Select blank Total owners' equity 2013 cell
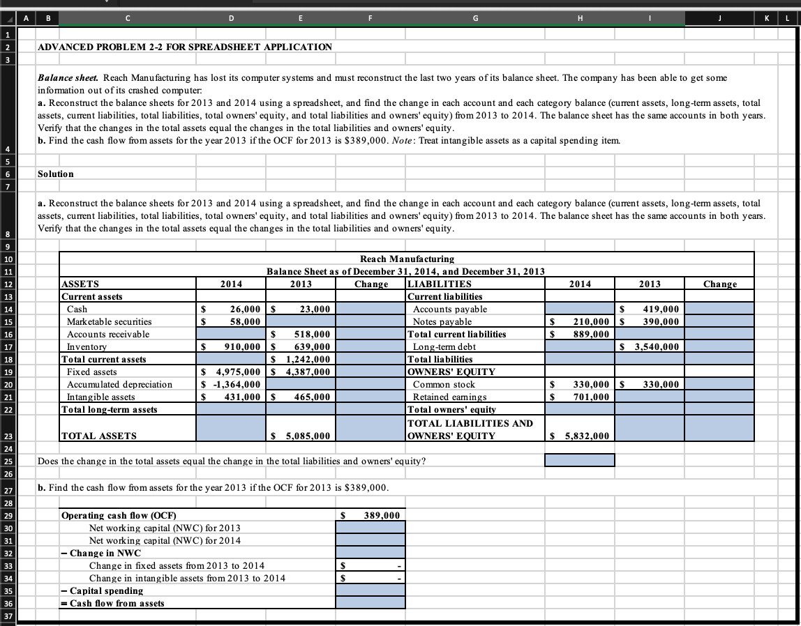Image resolution: width=801 pixels, height=626 pixels. pyautogui.click(x=650, y=409)
